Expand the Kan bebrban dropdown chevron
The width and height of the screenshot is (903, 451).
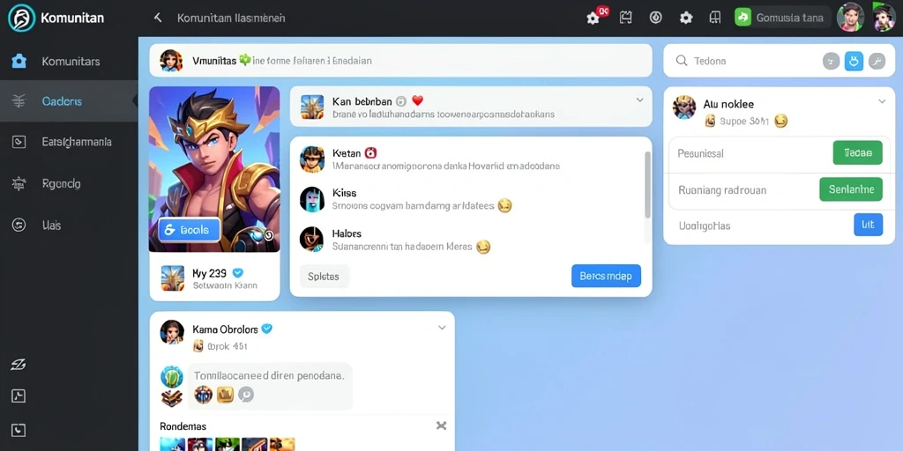(639, 100)
